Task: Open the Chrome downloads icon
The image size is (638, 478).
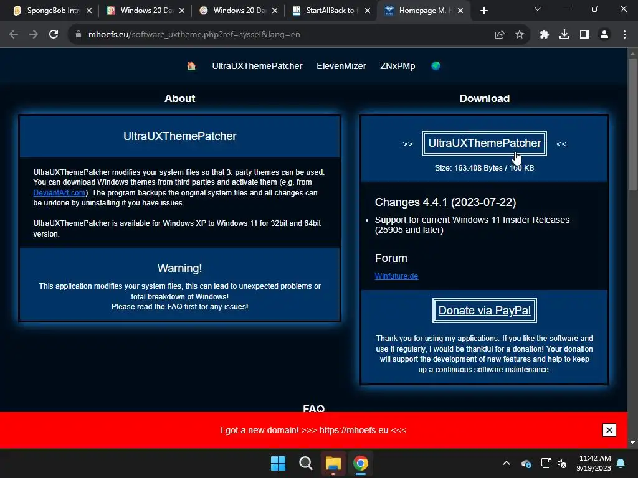Action: (564, 35)
